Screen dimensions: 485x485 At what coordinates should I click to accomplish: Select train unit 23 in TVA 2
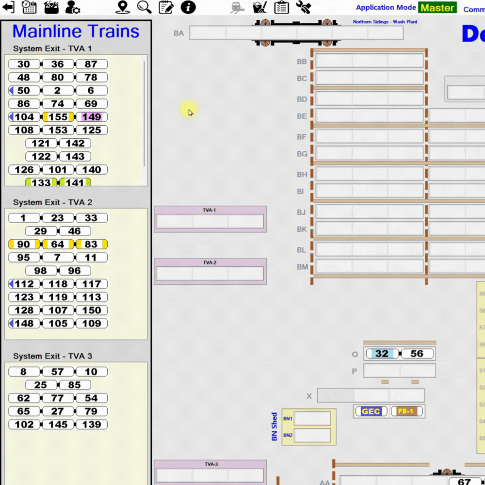tap(58, 218)
